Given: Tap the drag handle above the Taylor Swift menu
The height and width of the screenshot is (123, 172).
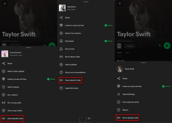Looking at the screenshot, I should 143,63.
